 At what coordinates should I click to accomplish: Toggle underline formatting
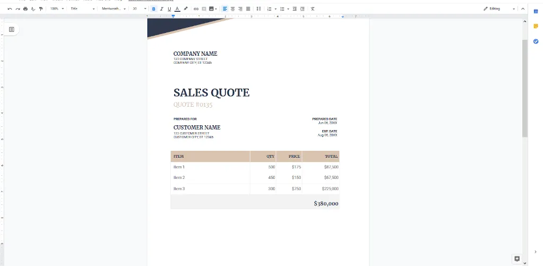[169, 8]
